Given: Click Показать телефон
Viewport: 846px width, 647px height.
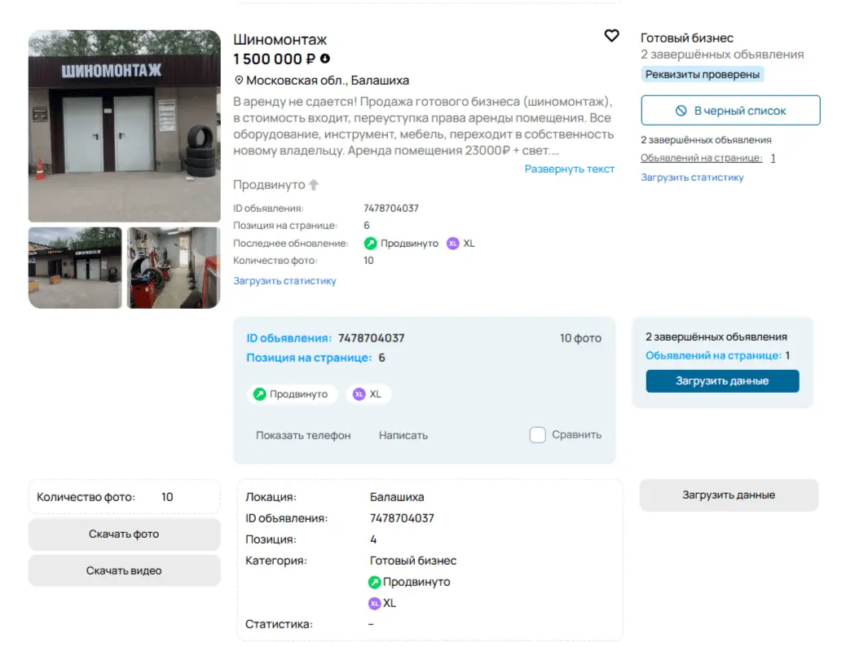Looking at the screenshot, I should tap(303, 436).
